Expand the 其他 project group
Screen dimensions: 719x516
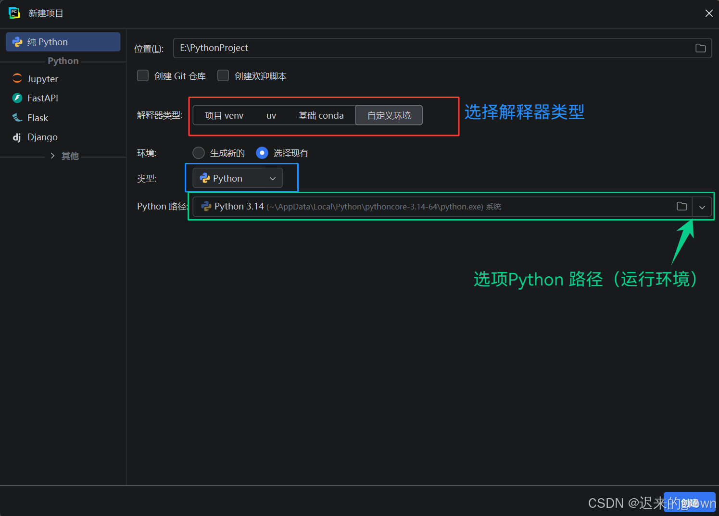tap(52, 156)
